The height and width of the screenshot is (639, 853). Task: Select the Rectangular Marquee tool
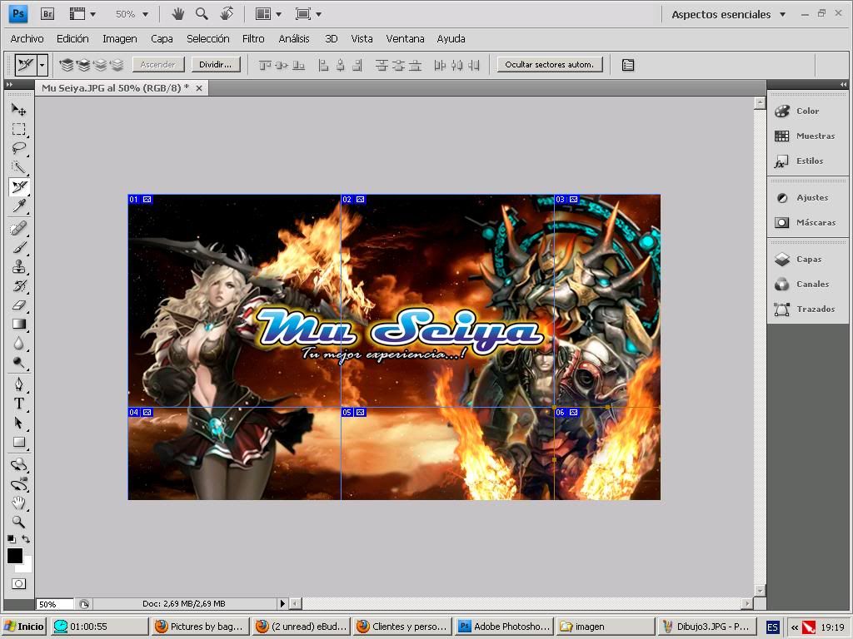[x=18, y=129]
